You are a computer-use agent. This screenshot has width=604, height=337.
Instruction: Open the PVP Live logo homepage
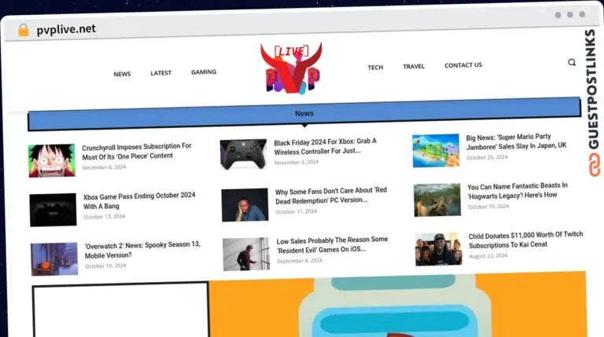[x=292, y=68]
